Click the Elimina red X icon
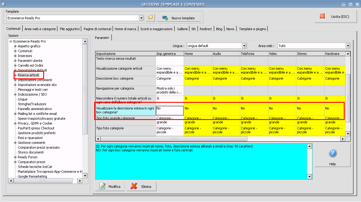Image resolution: width=361 pixels, height=202 pixels. click(x=134, y=187)
